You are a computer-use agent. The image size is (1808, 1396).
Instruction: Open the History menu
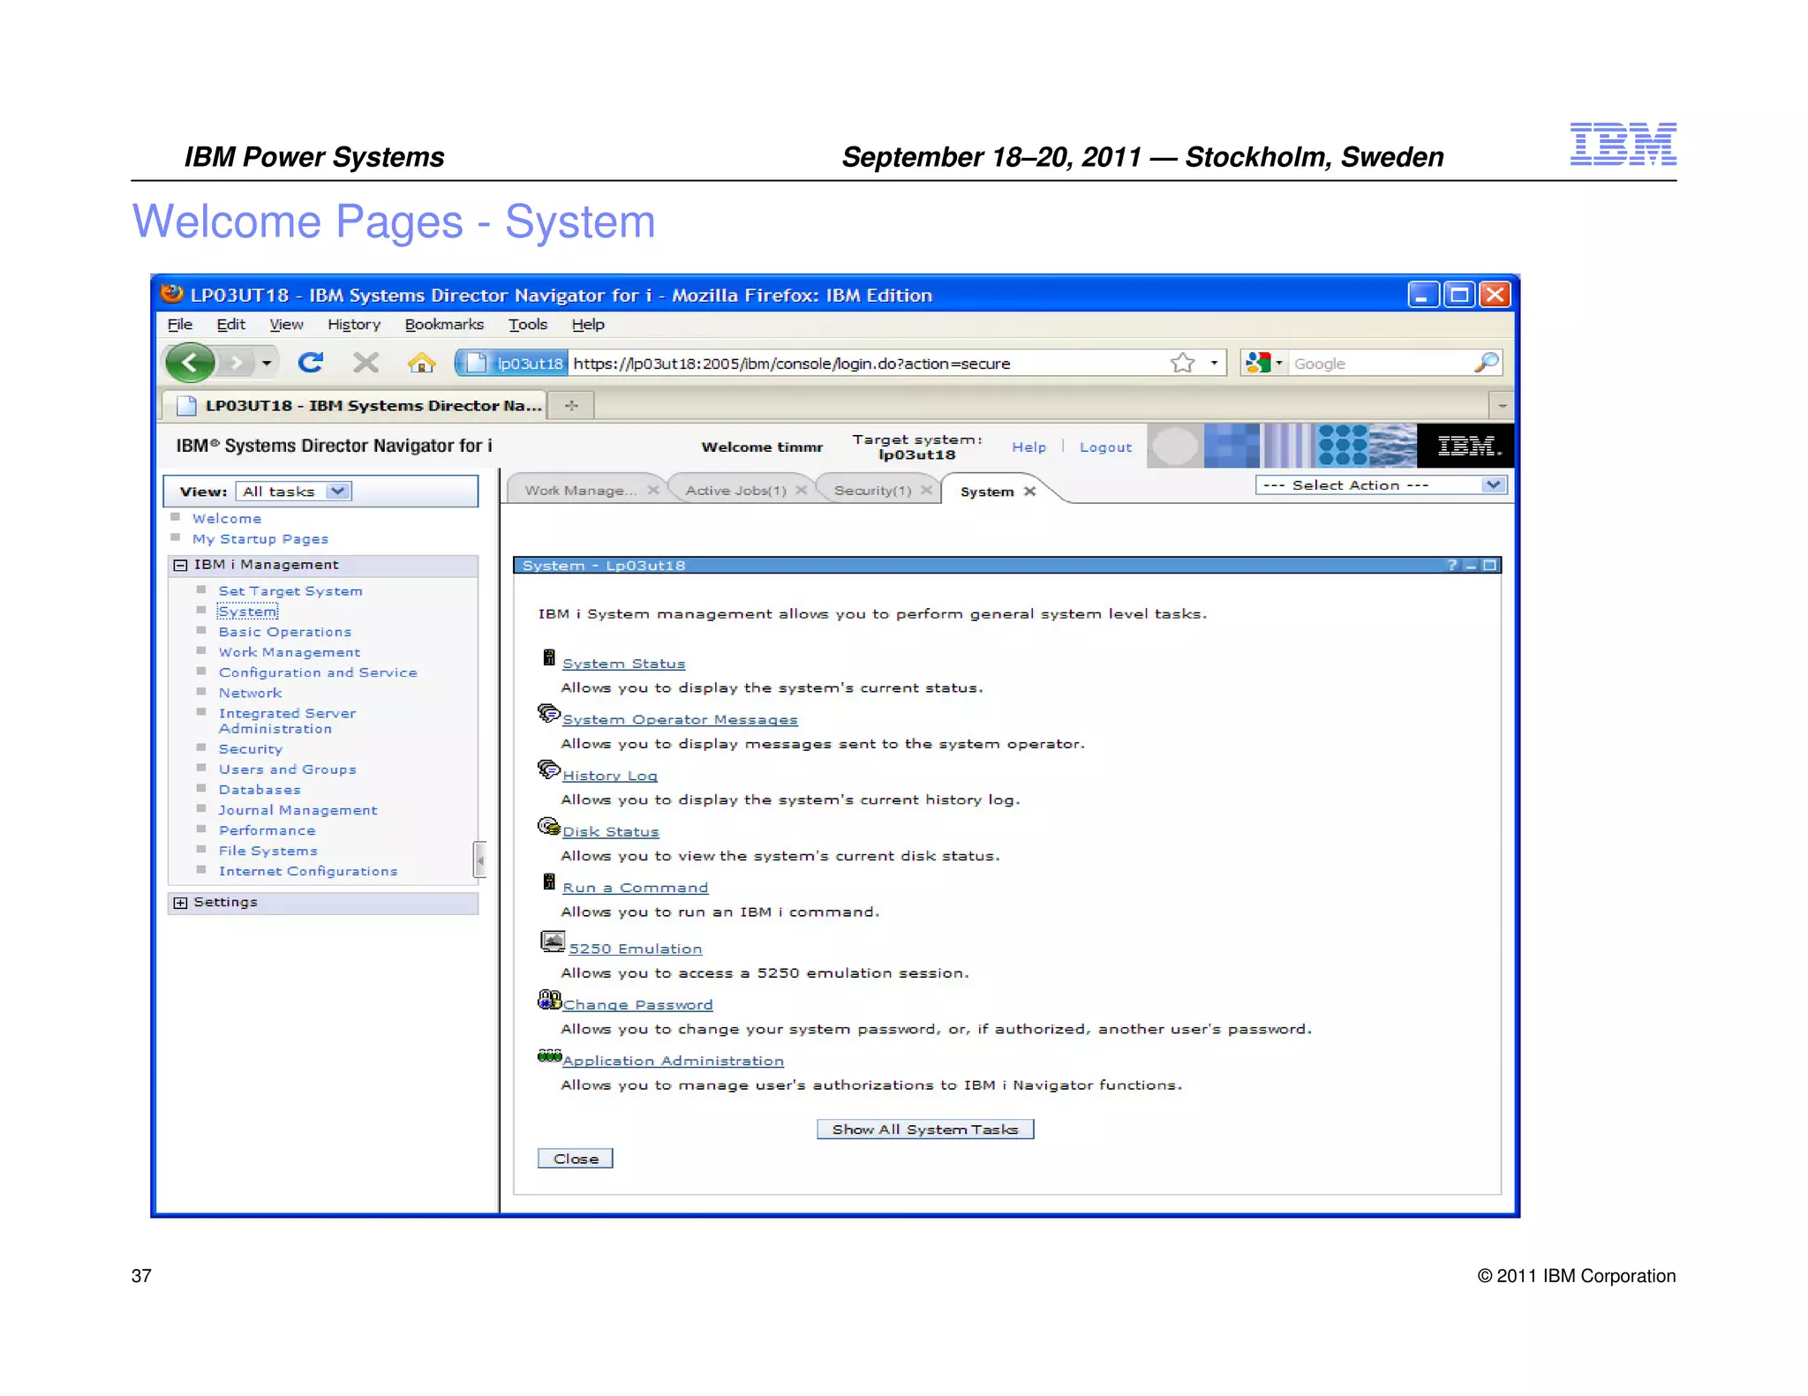[354, 325]
